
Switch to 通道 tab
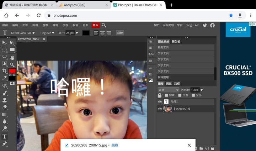(x=169, y=84)
